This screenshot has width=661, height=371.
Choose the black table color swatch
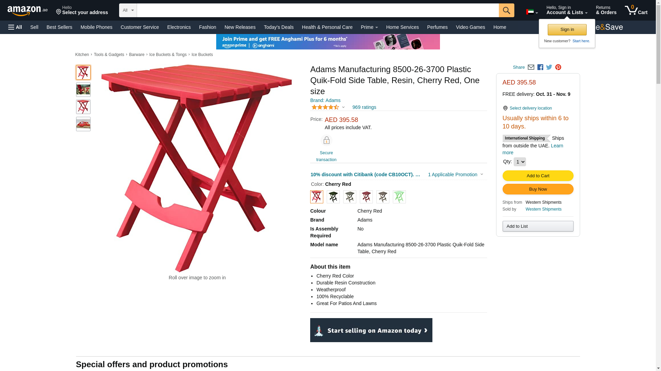click(333, 197)
